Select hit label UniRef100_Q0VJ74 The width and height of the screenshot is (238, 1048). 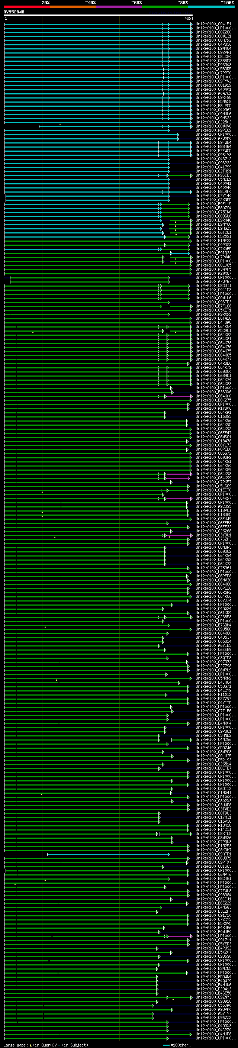(x=213, y=600)
